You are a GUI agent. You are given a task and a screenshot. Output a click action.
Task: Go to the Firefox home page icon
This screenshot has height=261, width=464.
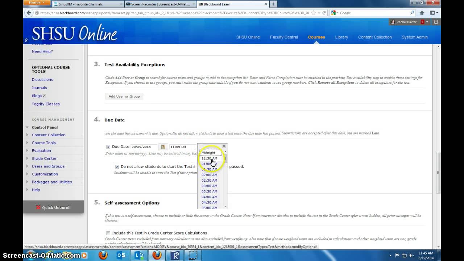point(422,13)
